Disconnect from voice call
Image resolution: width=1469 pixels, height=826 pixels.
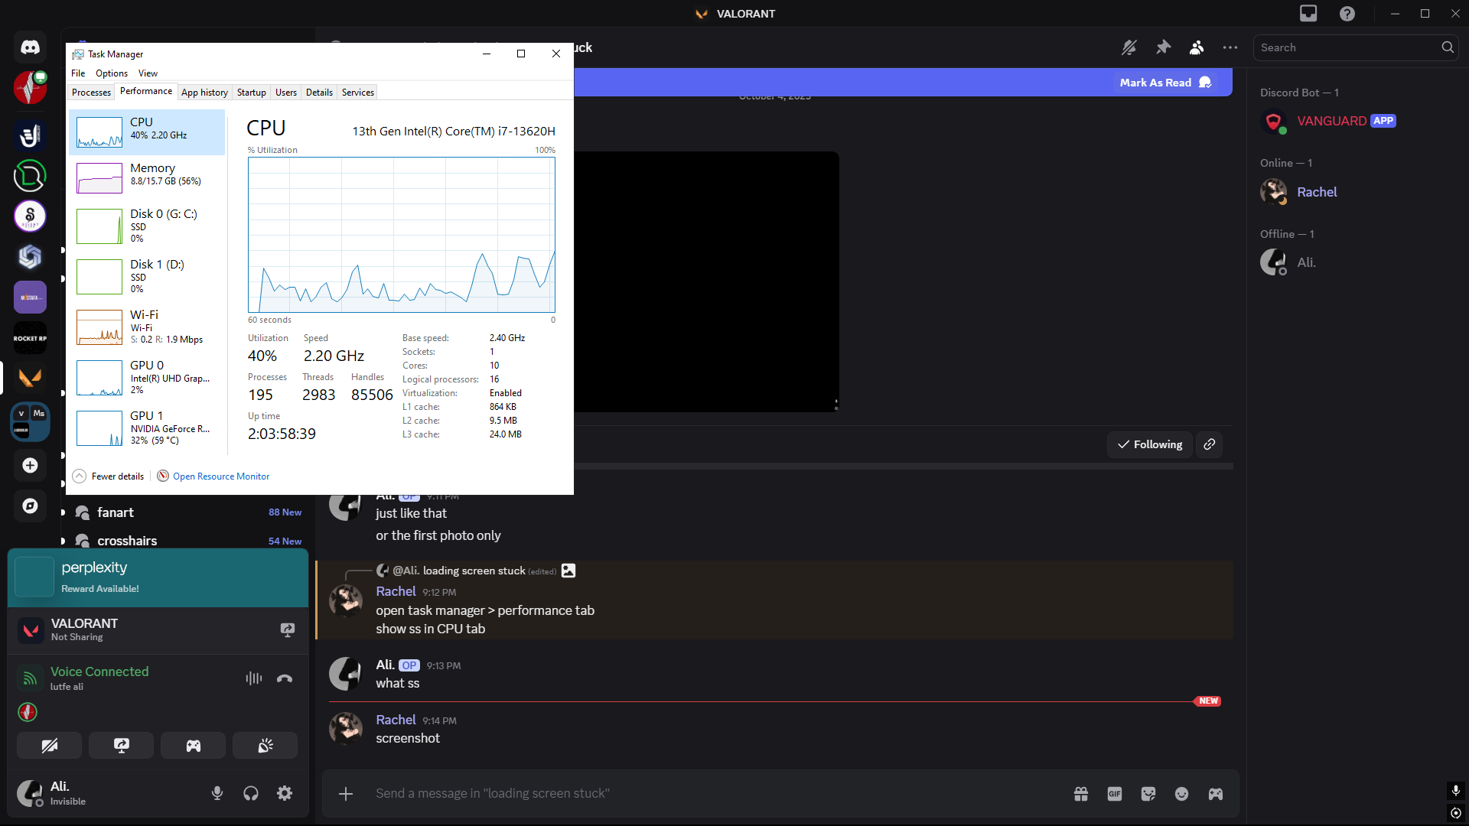(x=285, y=678)
